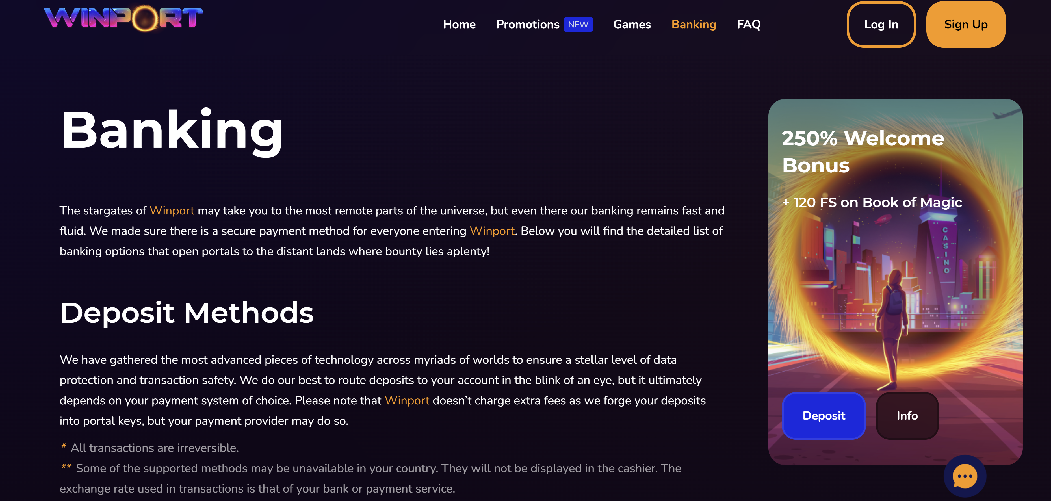Screen dimensions: 1051x501
Task: Open the live chat bubble
Action: click(x=965, y=476)
